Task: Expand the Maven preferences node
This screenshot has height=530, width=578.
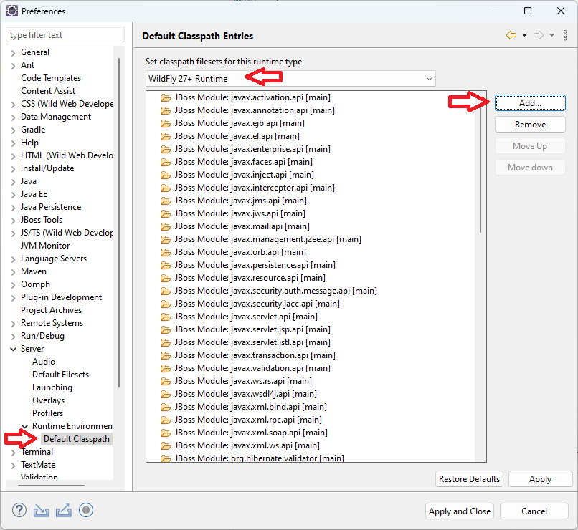Action: [14, 271]
